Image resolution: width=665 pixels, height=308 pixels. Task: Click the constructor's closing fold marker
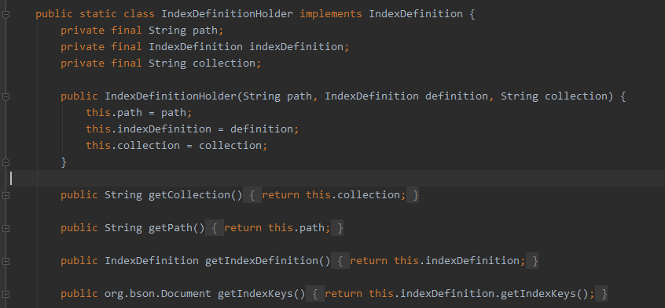click(x=6, y=162)
